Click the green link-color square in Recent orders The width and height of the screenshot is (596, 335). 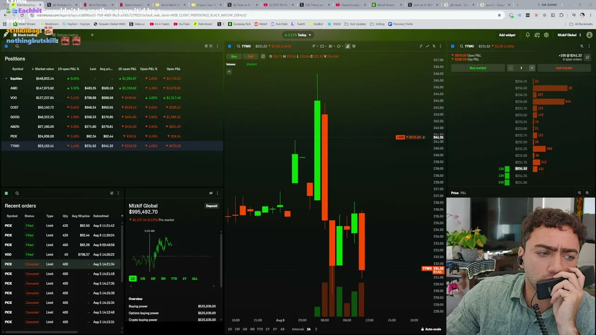coord(6,193)
